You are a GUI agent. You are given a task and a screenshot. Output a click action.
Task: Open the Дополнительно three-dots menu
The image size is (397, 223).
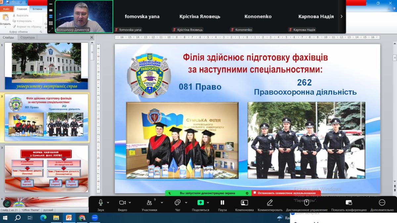pyautogui.click(x=382, y=202)
